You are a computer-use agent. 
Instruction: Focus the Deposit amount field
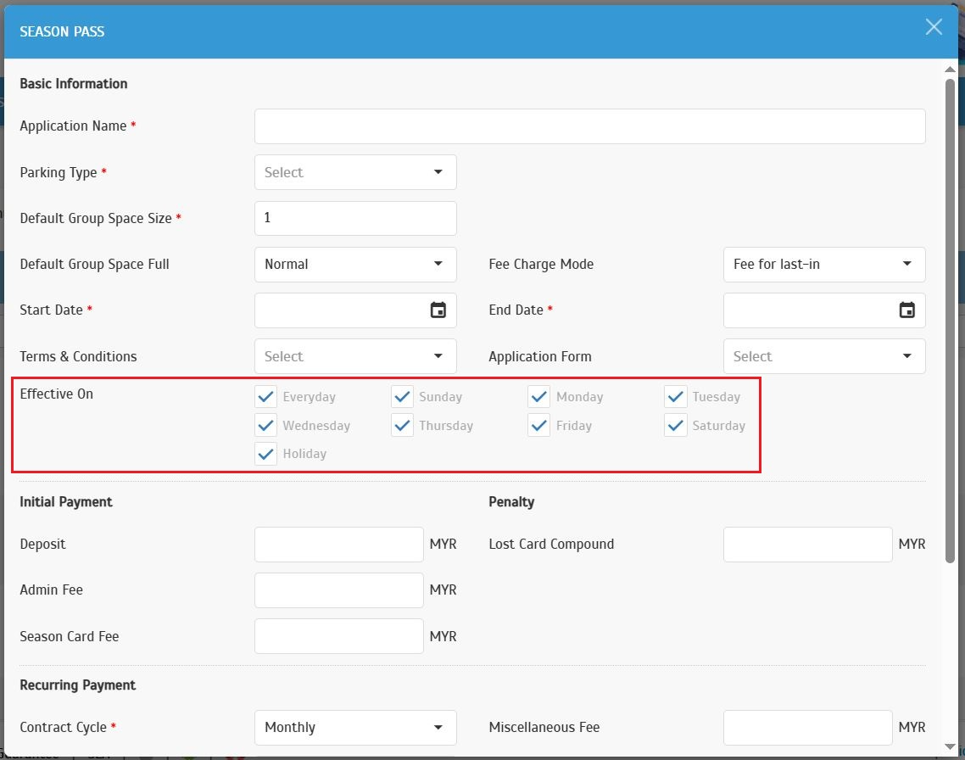(x=338, y=545)
